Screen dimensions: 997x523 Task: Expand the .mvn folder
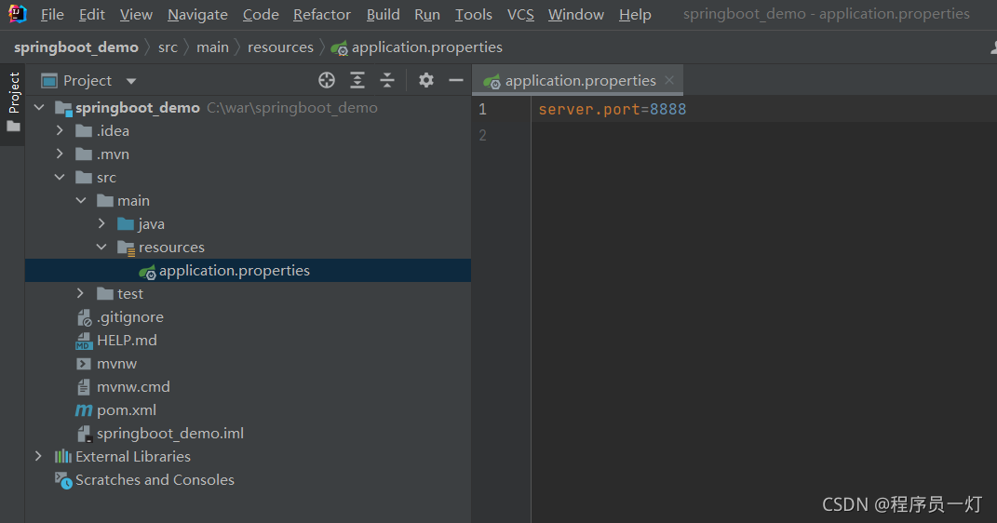(60, 154)
